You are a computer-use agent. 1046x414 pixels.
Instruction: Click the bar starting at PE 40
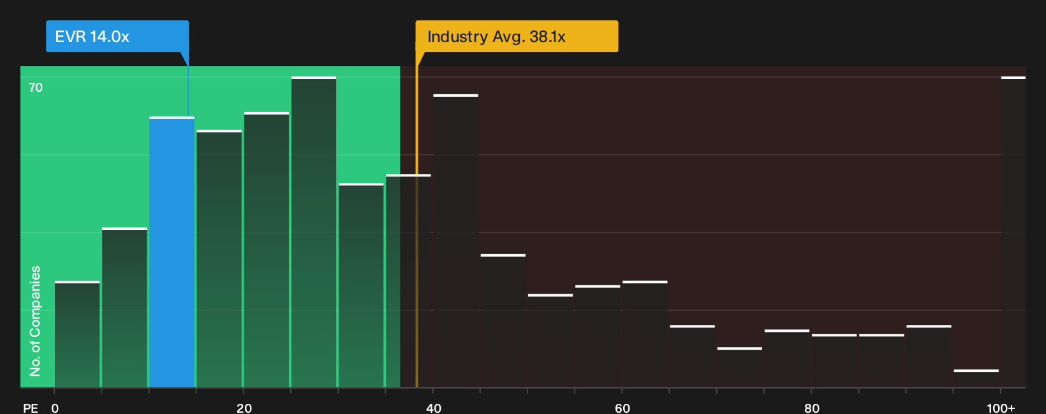[455, 241]
